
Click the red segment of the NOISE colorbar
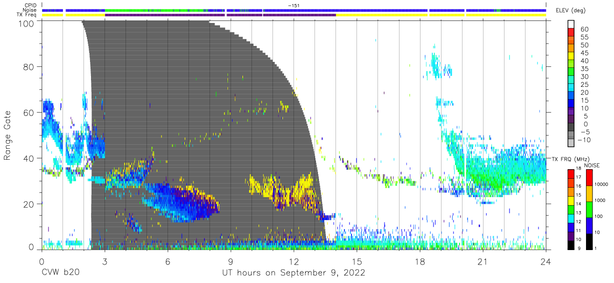point(588,177)
